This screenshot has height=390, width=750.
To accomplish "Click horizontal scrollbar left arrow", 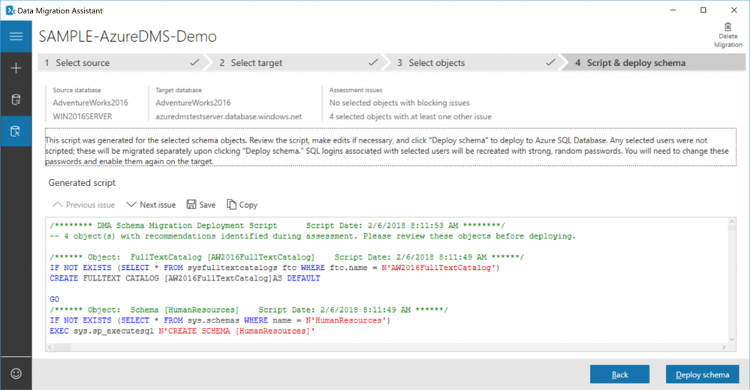I will pyautogui.click(x=50, y=347).
